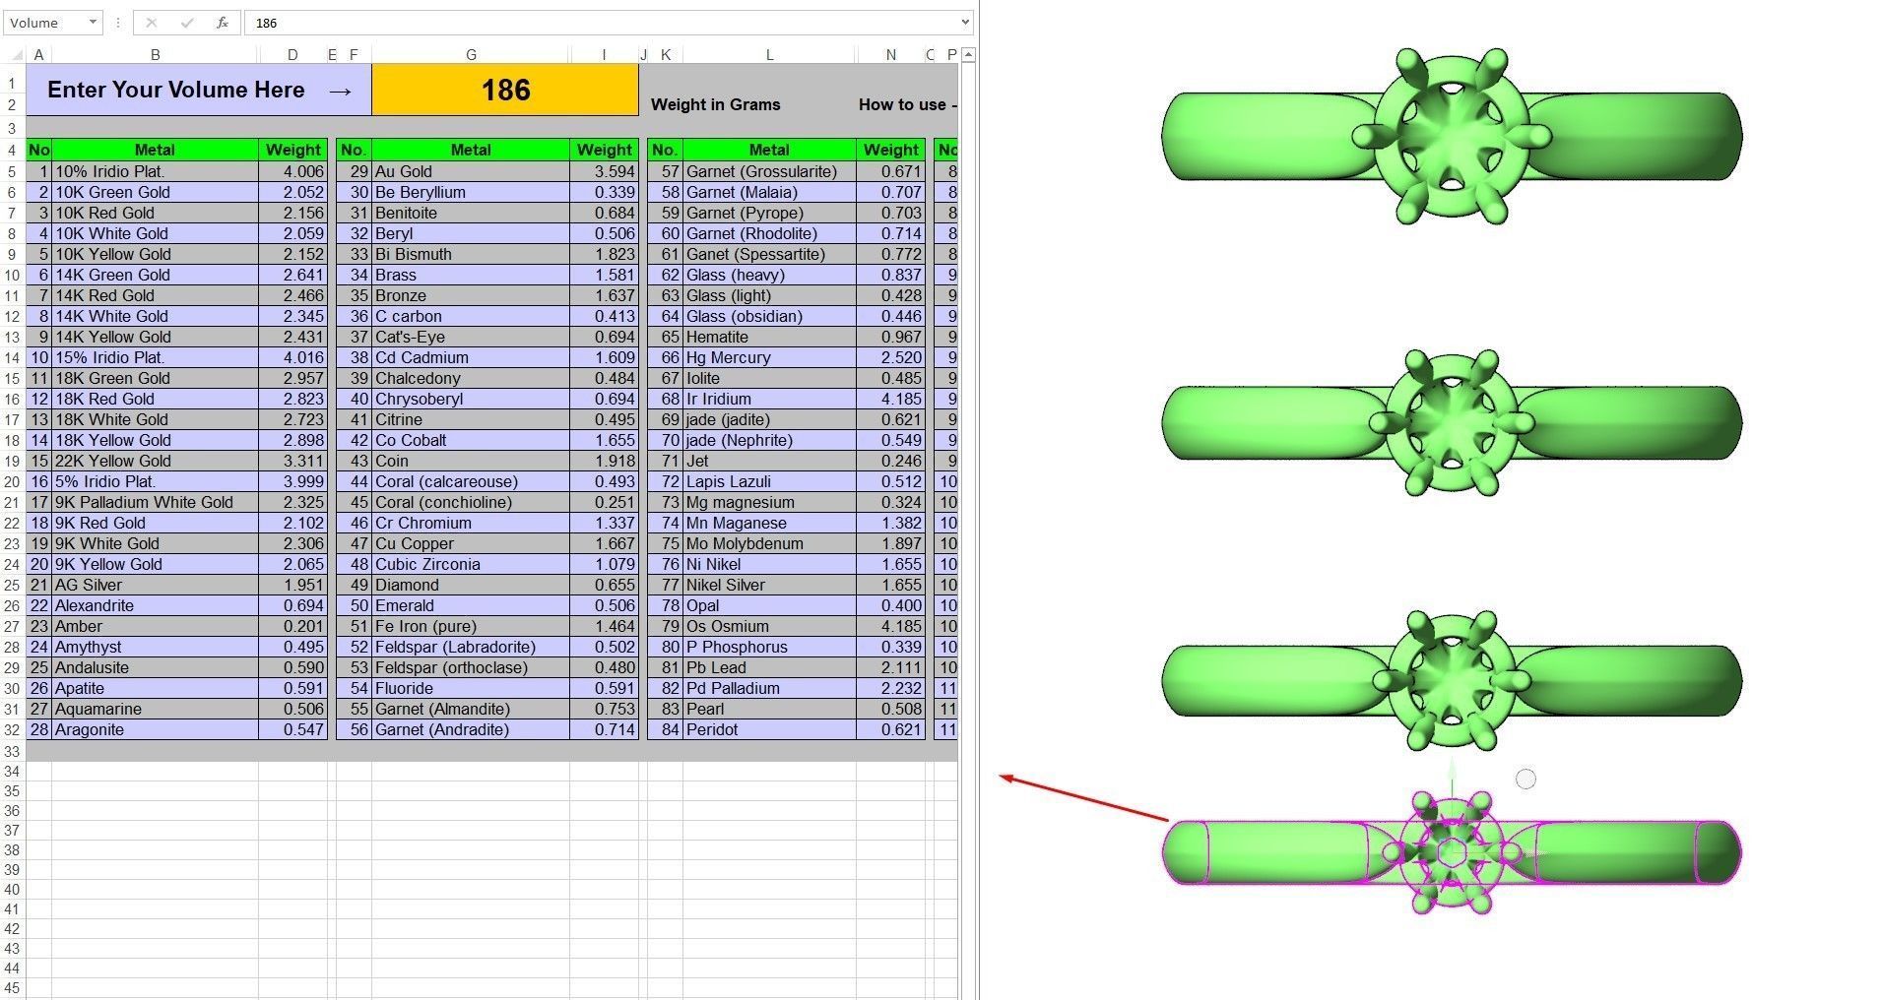Click the 'Os Osmium' cell
The height and width of the screenshot is (1000, 1882).
[x=769, y=626]
